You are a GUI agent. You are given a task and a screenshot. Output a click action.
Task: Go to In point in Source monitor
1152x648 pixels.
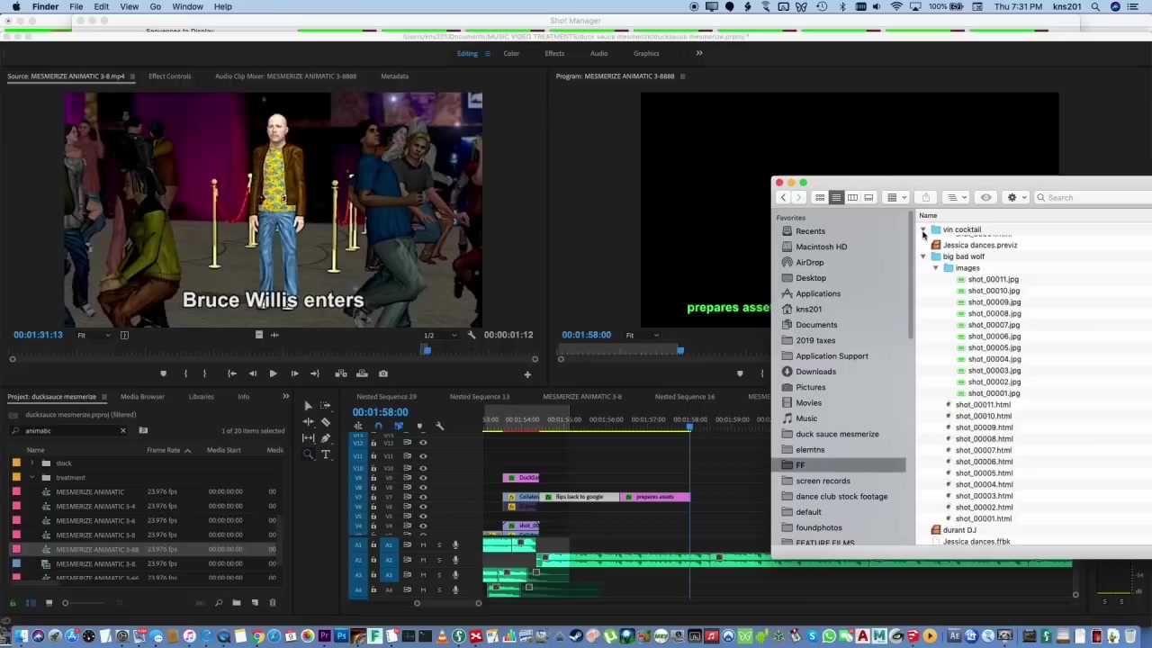pos(231,373)
